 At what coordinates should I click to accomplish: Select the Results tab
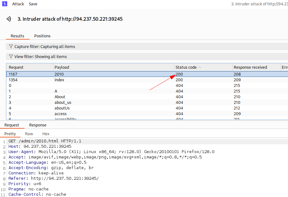point(18,36)
